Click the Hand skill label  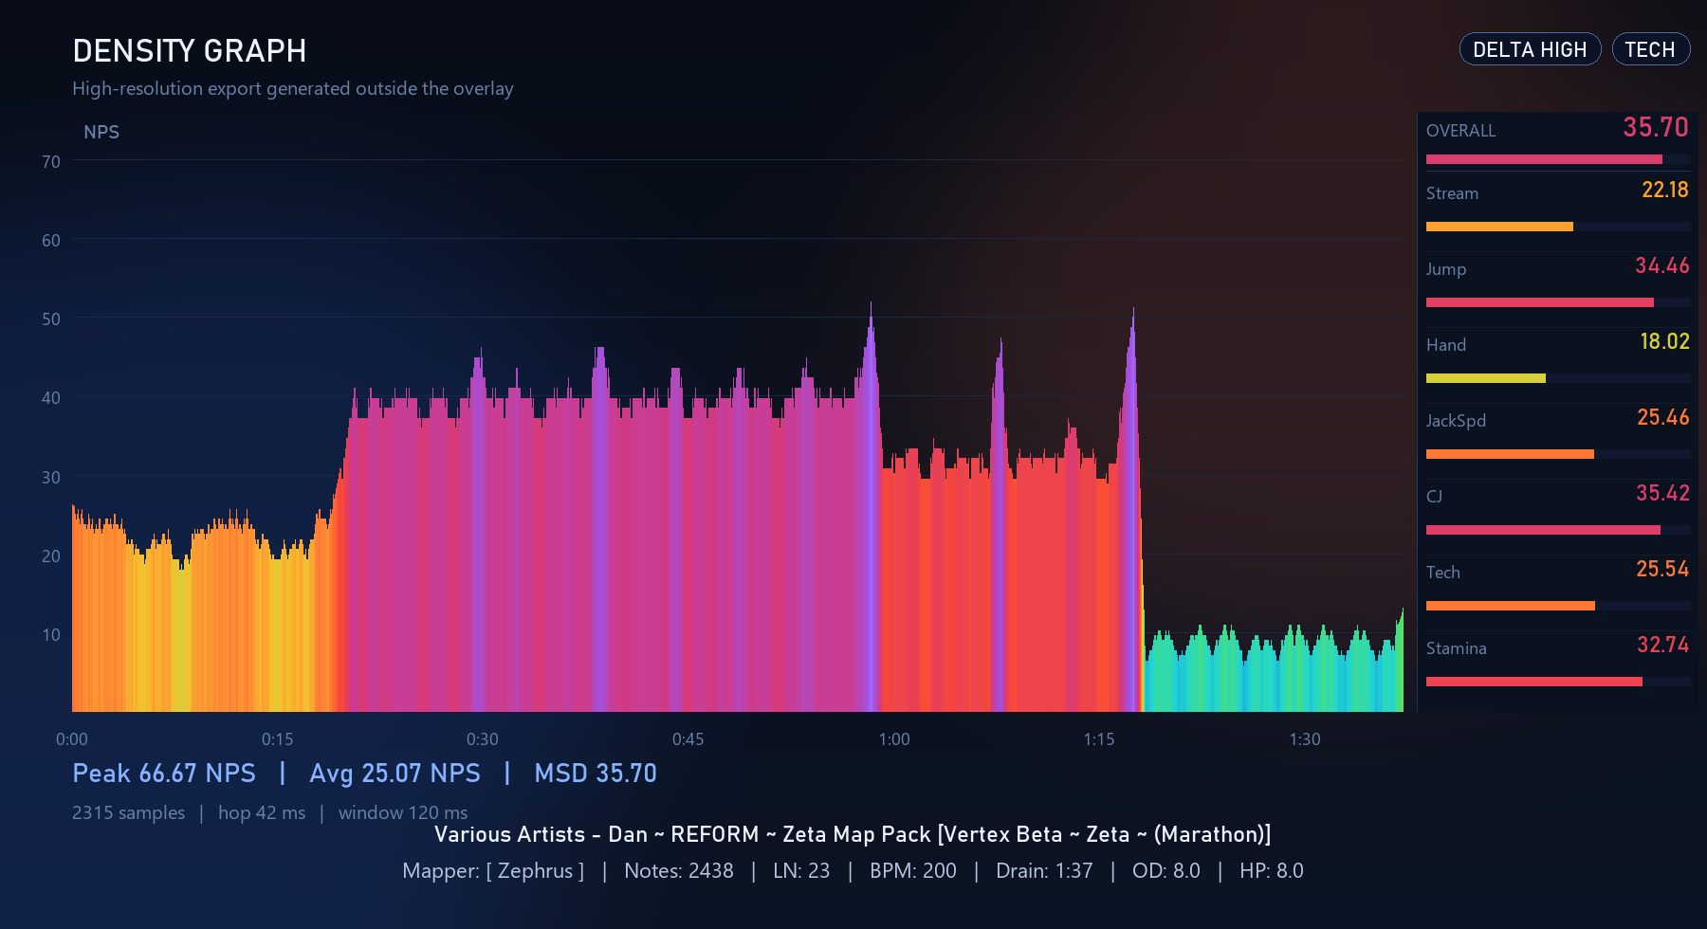pos(1445,345)
